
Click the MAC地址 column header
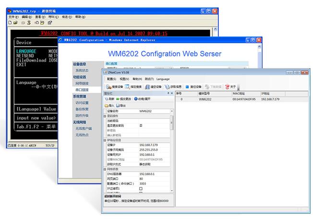tap(246, 94)
